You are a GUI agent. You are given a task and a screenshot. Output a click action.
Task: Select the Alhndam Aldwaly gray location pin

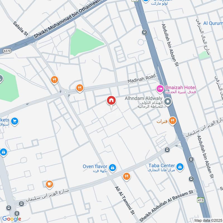[x=168, y=102]
